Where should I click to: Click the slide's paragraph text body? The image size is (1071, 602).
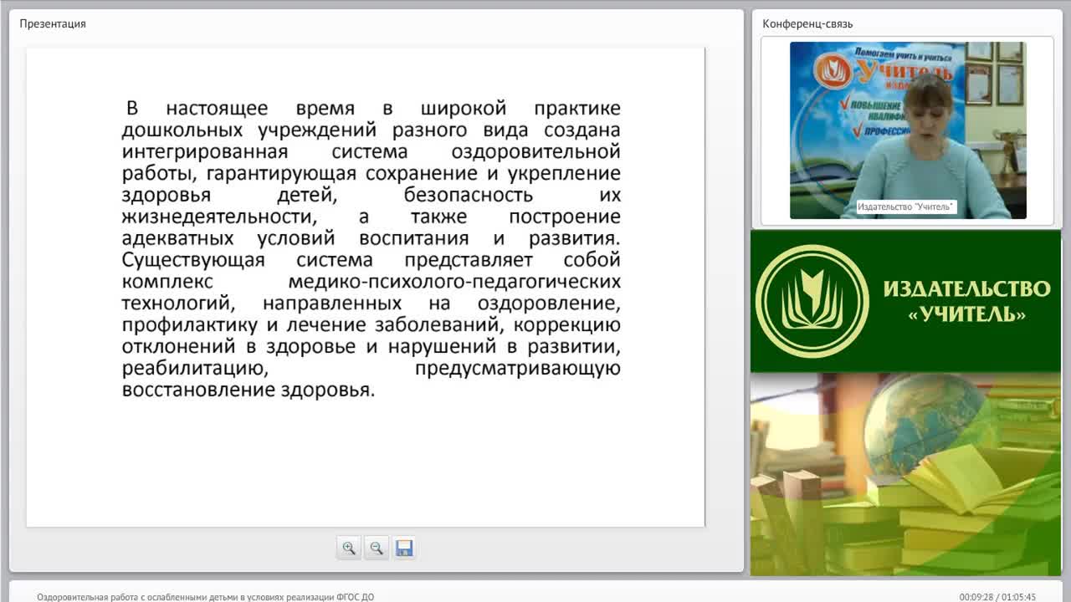(x=372, y=249)
